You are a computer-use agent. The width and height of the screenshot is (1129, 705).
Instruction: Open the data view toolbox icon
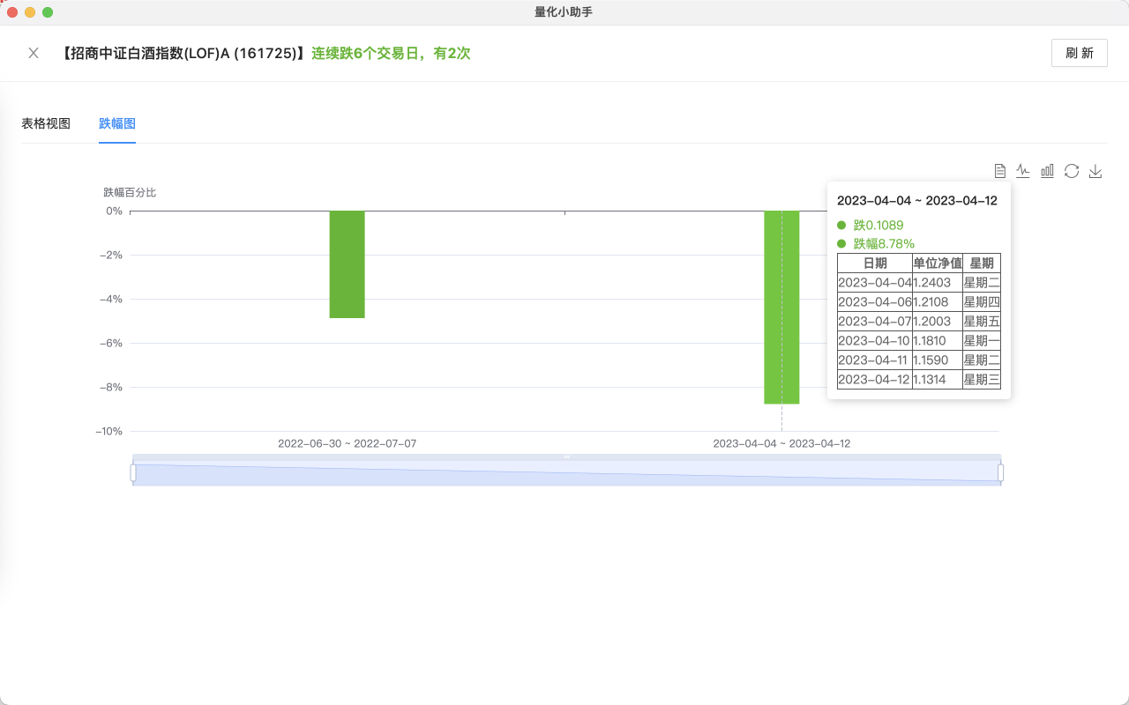(x=999, y=171)
